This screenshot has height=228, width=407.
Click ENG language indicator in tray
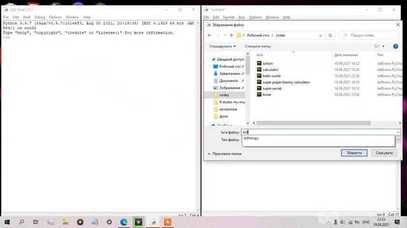[366, 222]
